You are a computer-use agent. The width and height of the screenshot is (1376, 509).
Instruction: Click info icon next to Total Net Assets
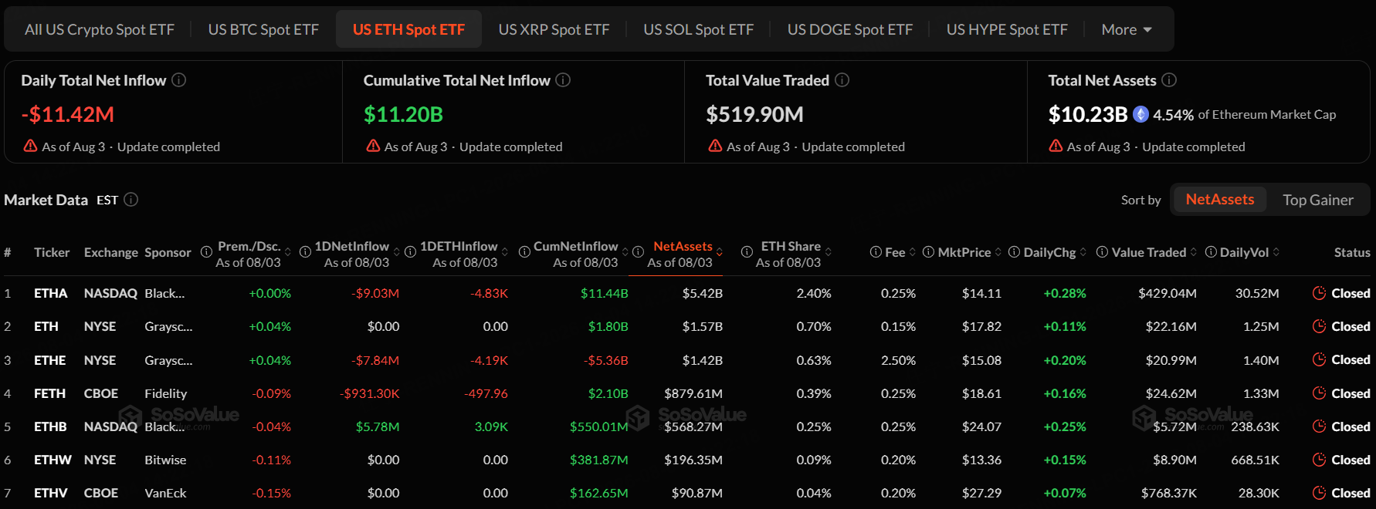1169,80
